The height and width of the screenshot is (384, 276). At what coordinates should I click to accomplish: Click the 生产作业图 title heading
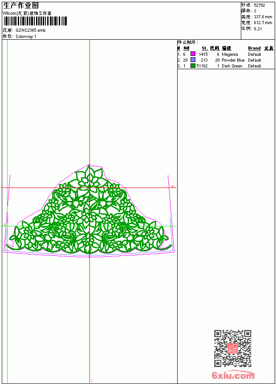pos(21,6)
